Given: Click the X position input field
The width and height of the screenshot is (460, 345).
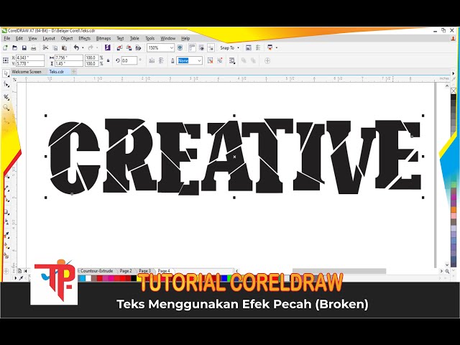Looking at the screenshot, I should [x=30, y=57].
